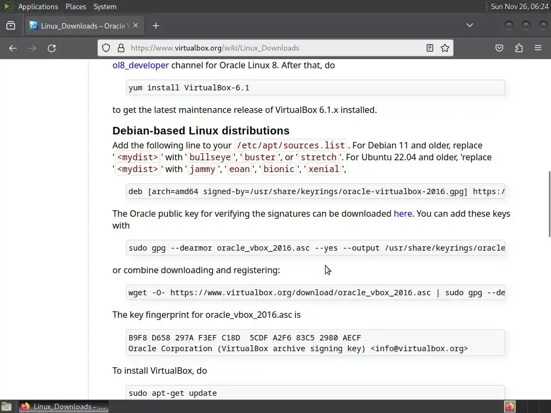Open the System menu
The height and width of the screenshot is (413, 551).
105,6
